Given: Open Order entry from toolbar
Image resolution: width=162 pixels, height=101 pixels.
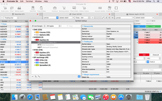Looking at the screenshot, I should (x=5, y=9).
